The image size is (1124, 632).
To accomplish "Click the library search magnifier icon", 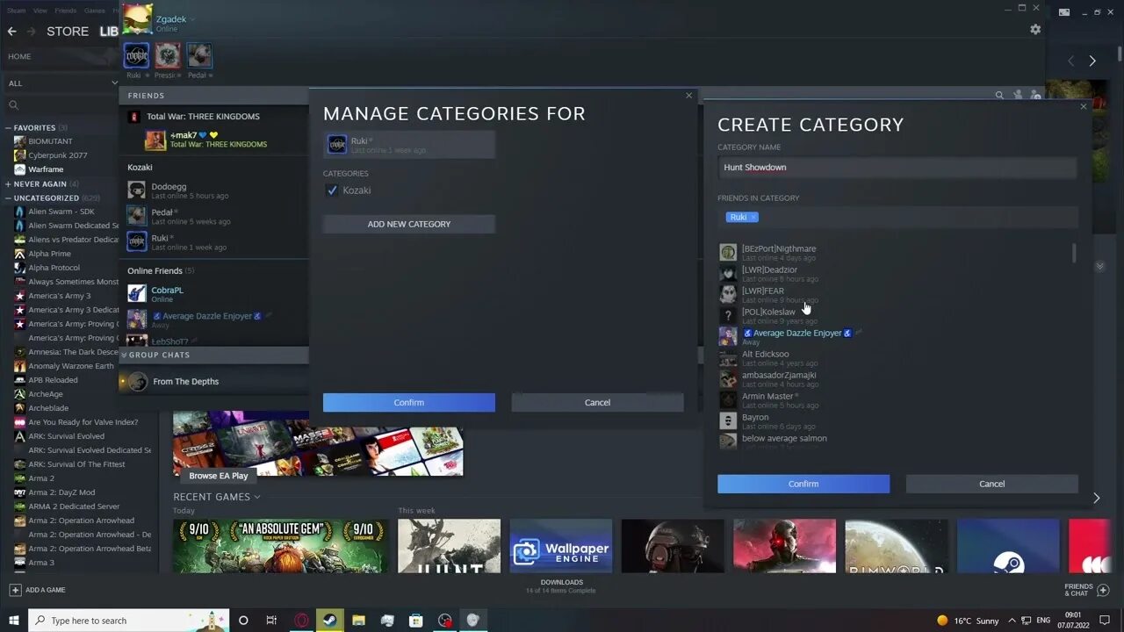I will 12,104.
